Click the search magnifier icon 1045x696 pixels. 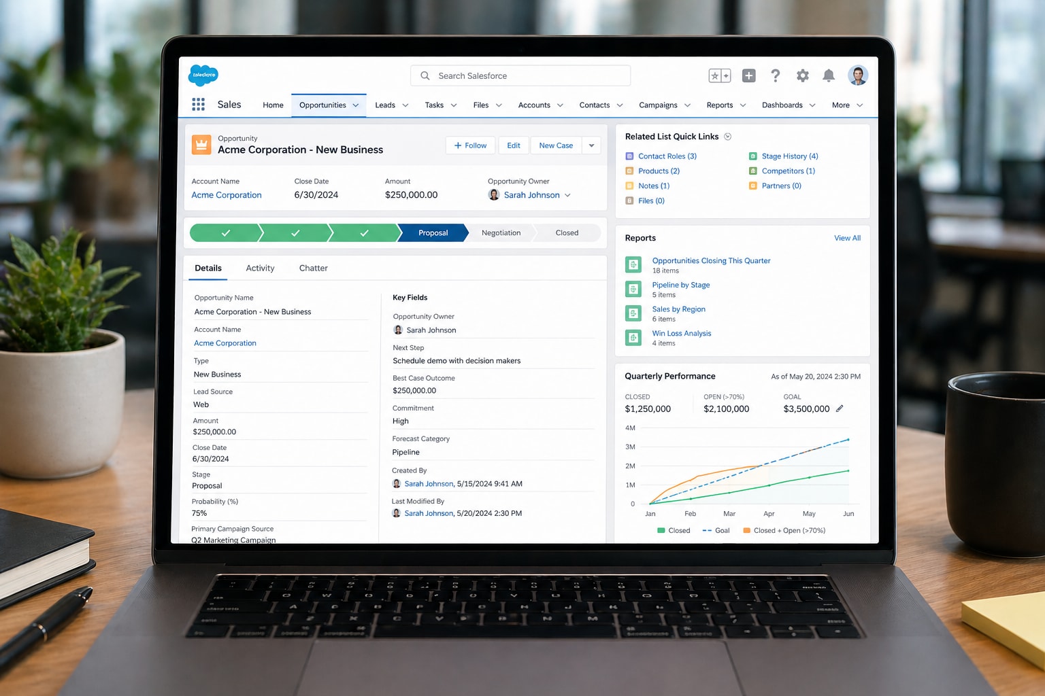click(x=425, y=76)
